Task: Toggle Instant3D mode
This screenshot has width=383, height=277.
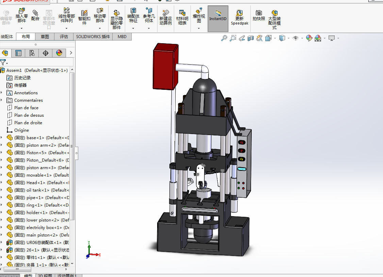Action: (218, 19)
